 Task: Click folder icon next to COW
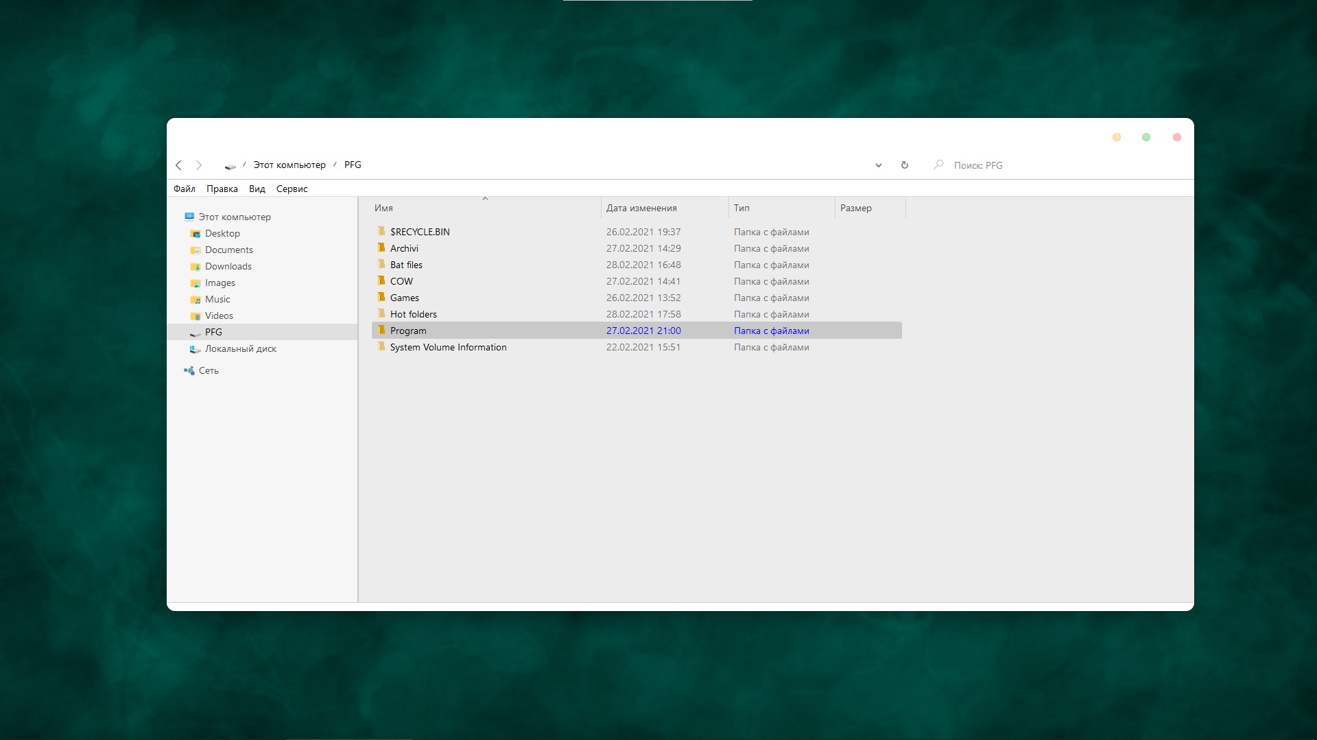pyautogui.click(x=381, y=281)
